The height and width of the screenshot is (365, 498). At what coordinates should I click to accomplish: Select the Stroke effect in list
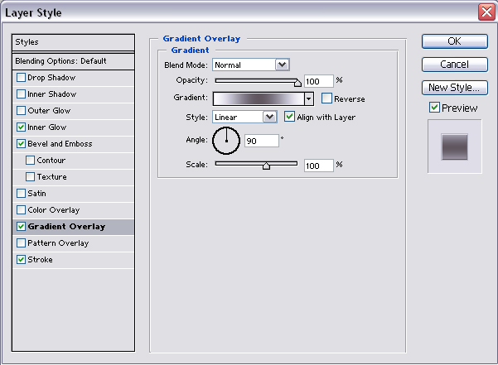pyautogui.click(x=40, y=260)
